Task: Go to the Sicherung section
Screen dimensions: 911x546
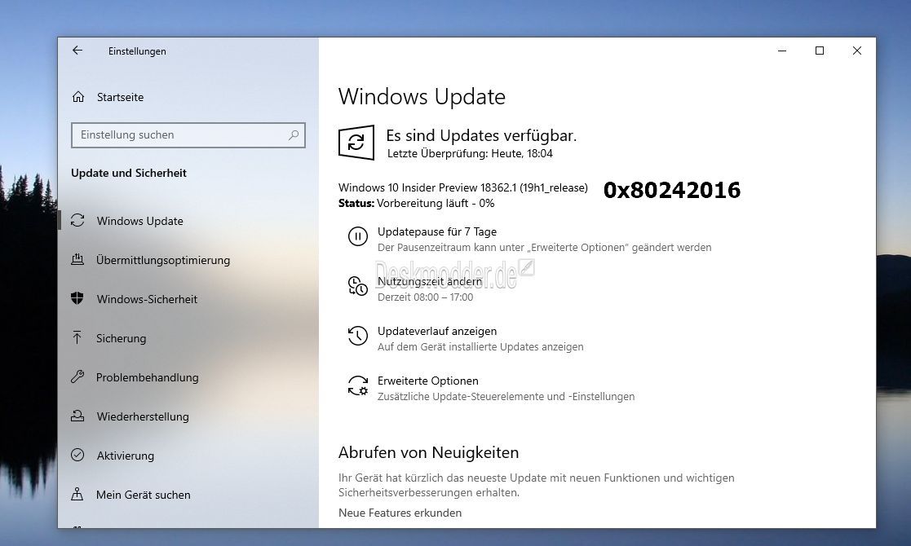Action: click(121, 338)
